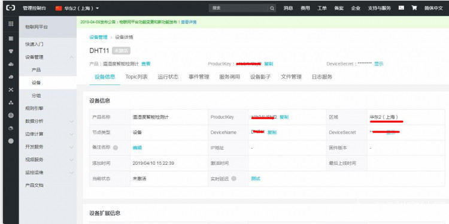Image resolution: width=449 pixels, height=224 pixels.
Task: Click help icon next to 备注名称
Action: coord(116,148)
